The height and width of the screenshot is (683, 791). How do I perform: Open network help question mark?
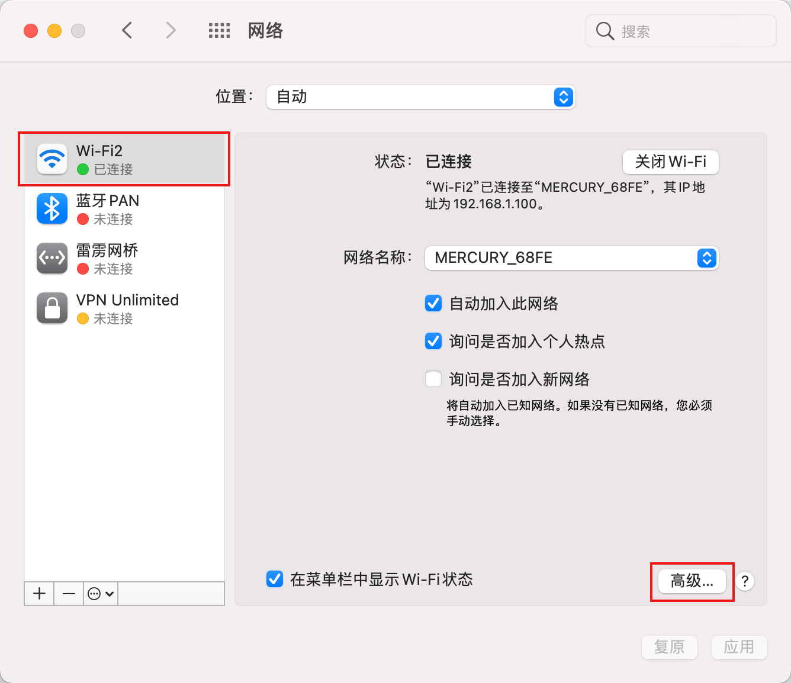(x=745, y=581)
